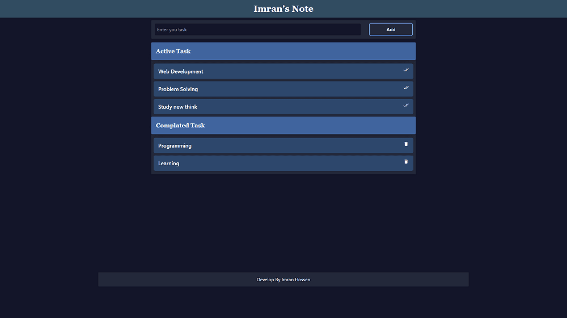567x318 pixels.
Task: Delete the Programming completed task
Action: pyautogui.click(x=406, y=144)
